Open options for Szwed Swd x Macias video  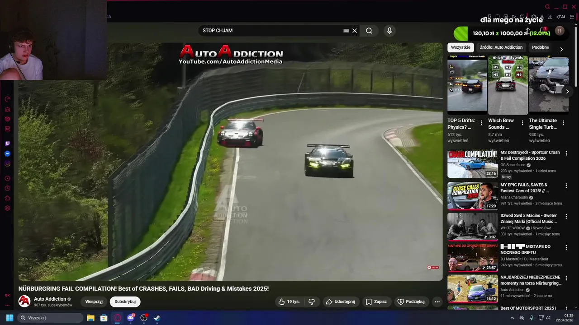(x=566, y=217)
